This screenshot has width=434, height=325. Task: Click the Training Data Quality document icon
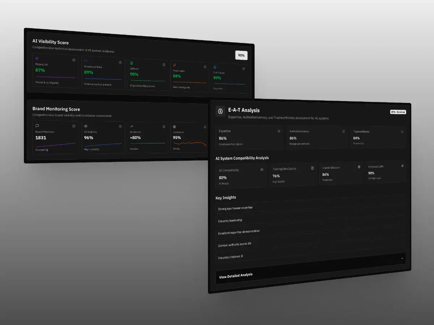[x=312, y=168]
